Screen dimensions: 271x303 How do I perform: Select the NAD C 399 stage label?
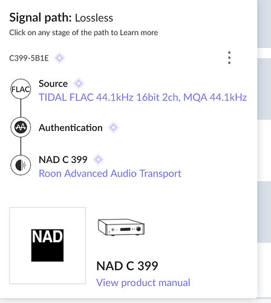(63, 160)
